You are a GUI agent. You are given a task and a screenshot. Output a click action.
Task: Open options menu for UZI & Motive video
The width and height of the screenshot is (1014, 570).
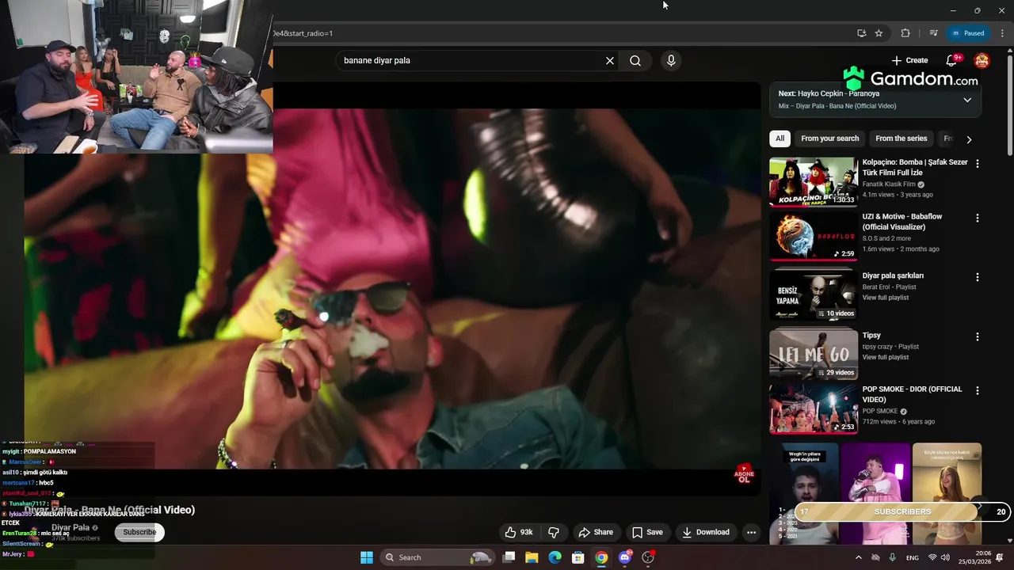[977, 218]
